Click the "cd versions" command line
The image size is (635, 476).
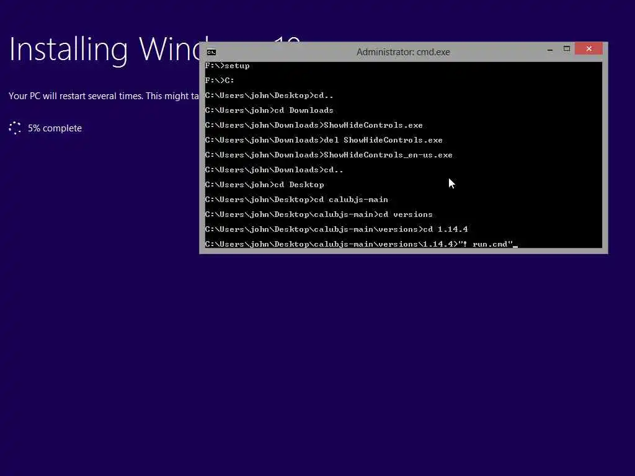coord(319,214)
